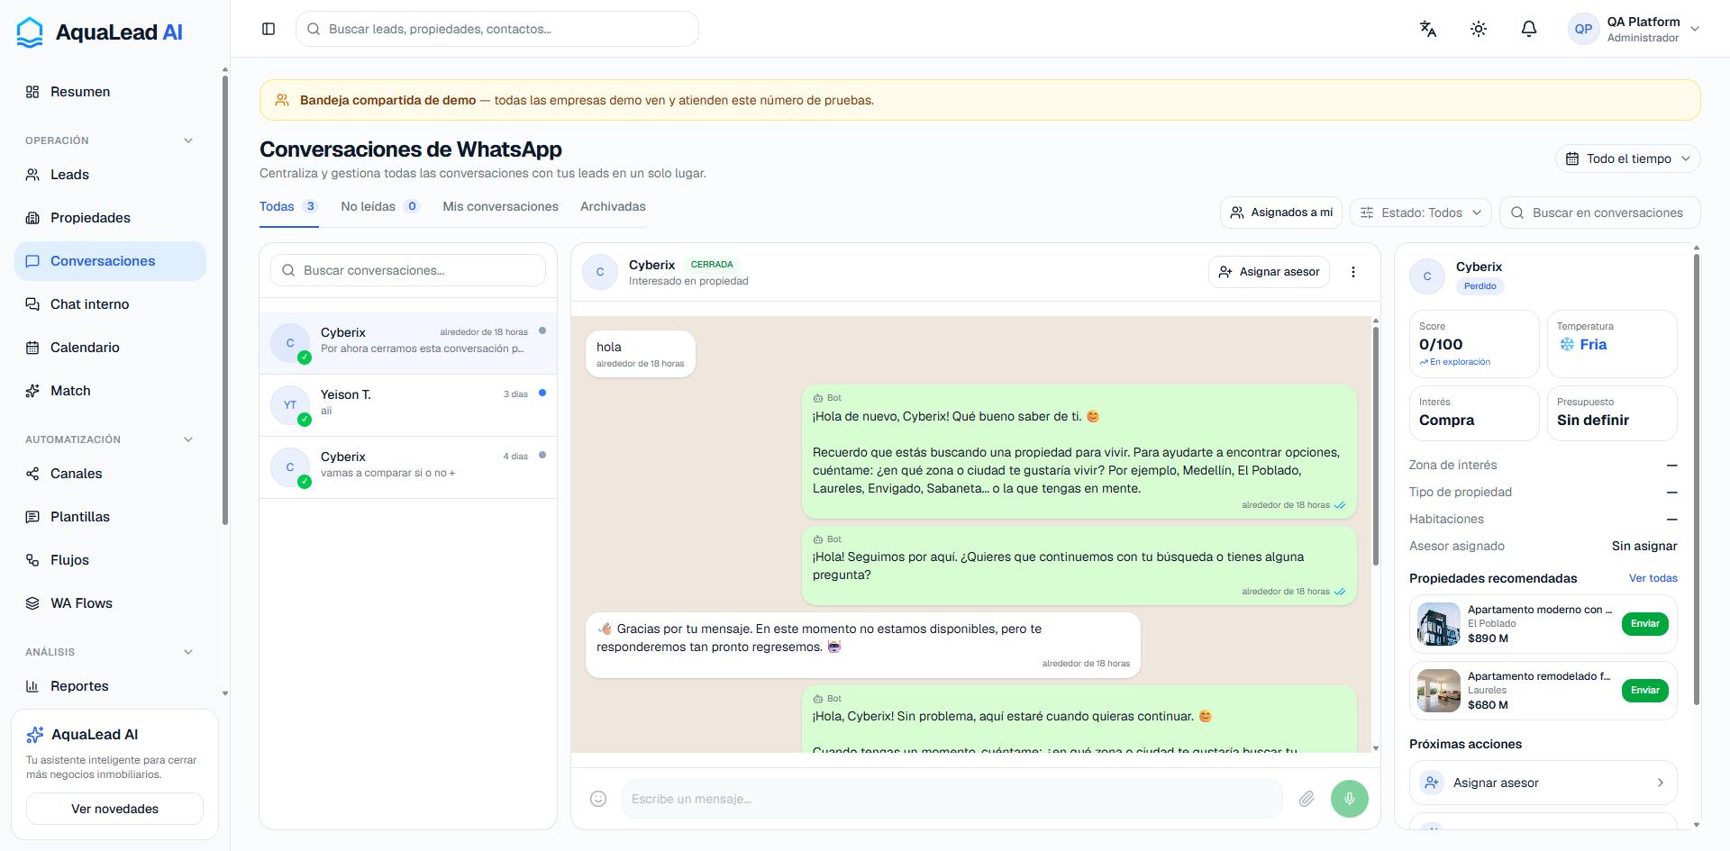
Task: Send the Apartamento moderno property
Action: coord(1645,624)
